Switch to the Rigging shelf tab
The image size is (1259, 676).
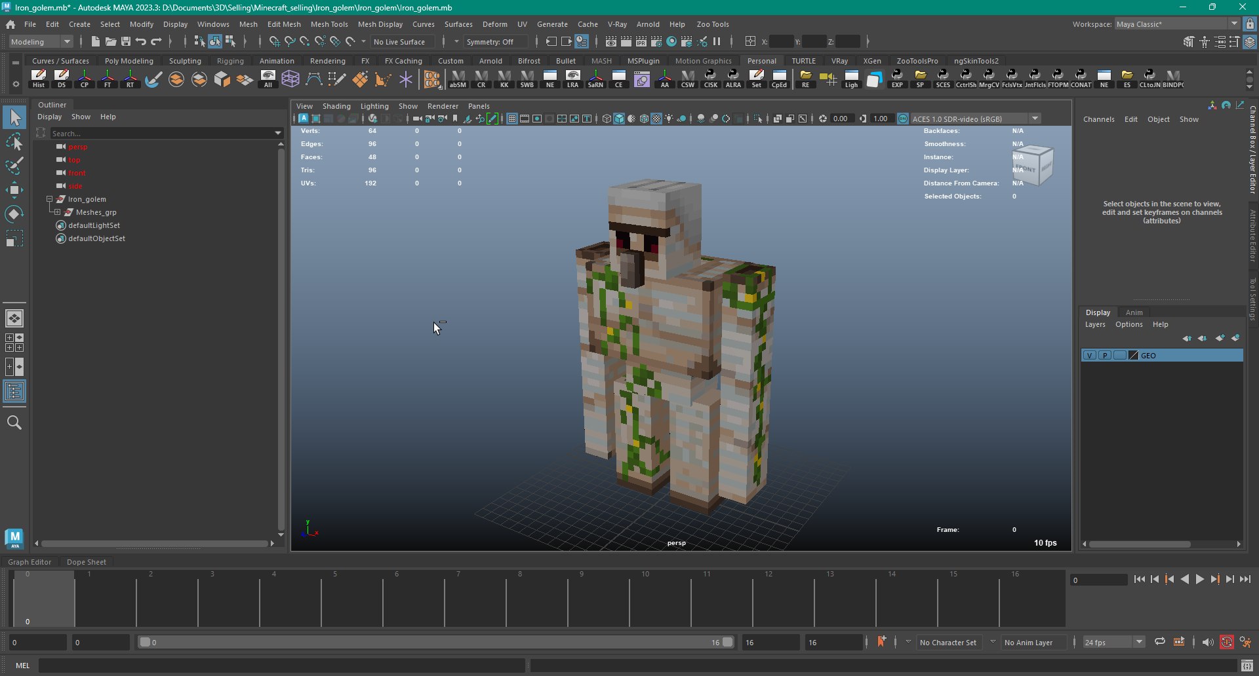point(230,61)
